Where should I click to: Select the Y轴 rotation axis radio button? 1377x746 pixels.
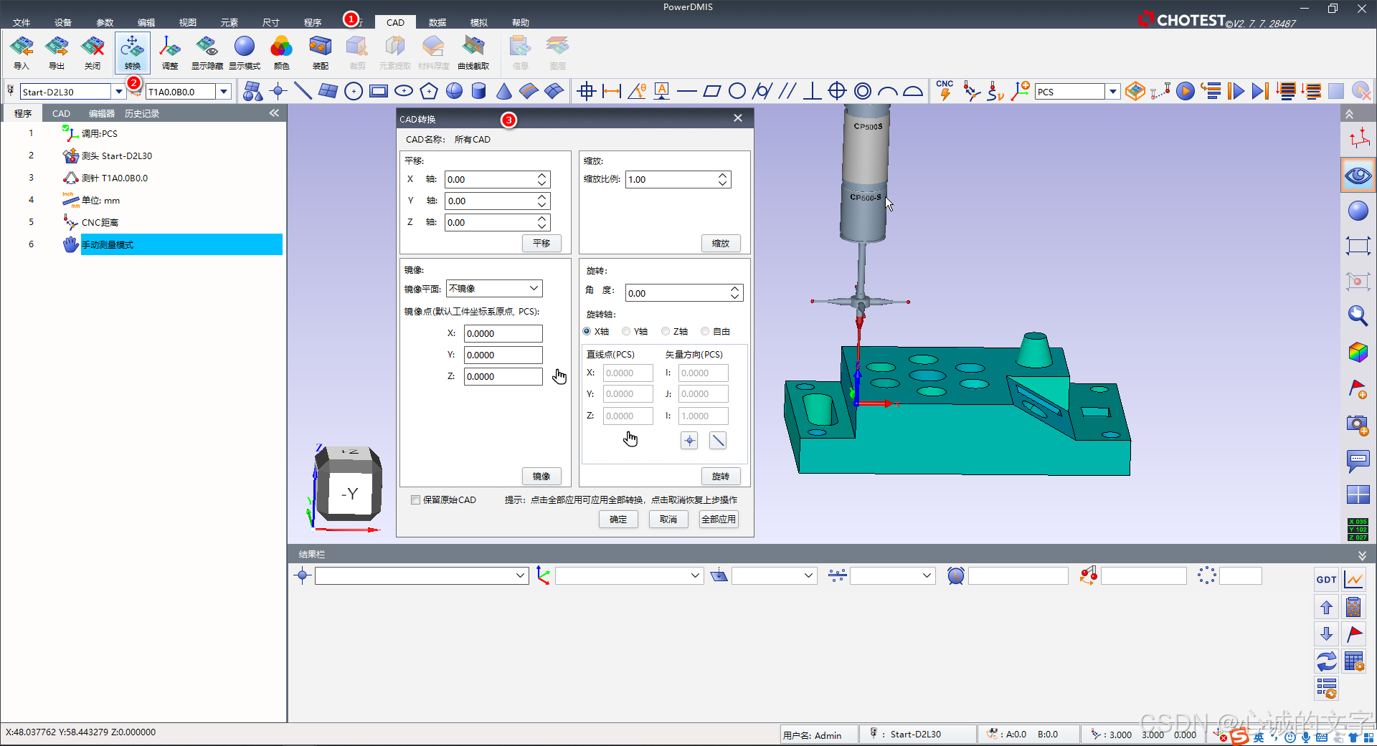(x=627, y=332)
